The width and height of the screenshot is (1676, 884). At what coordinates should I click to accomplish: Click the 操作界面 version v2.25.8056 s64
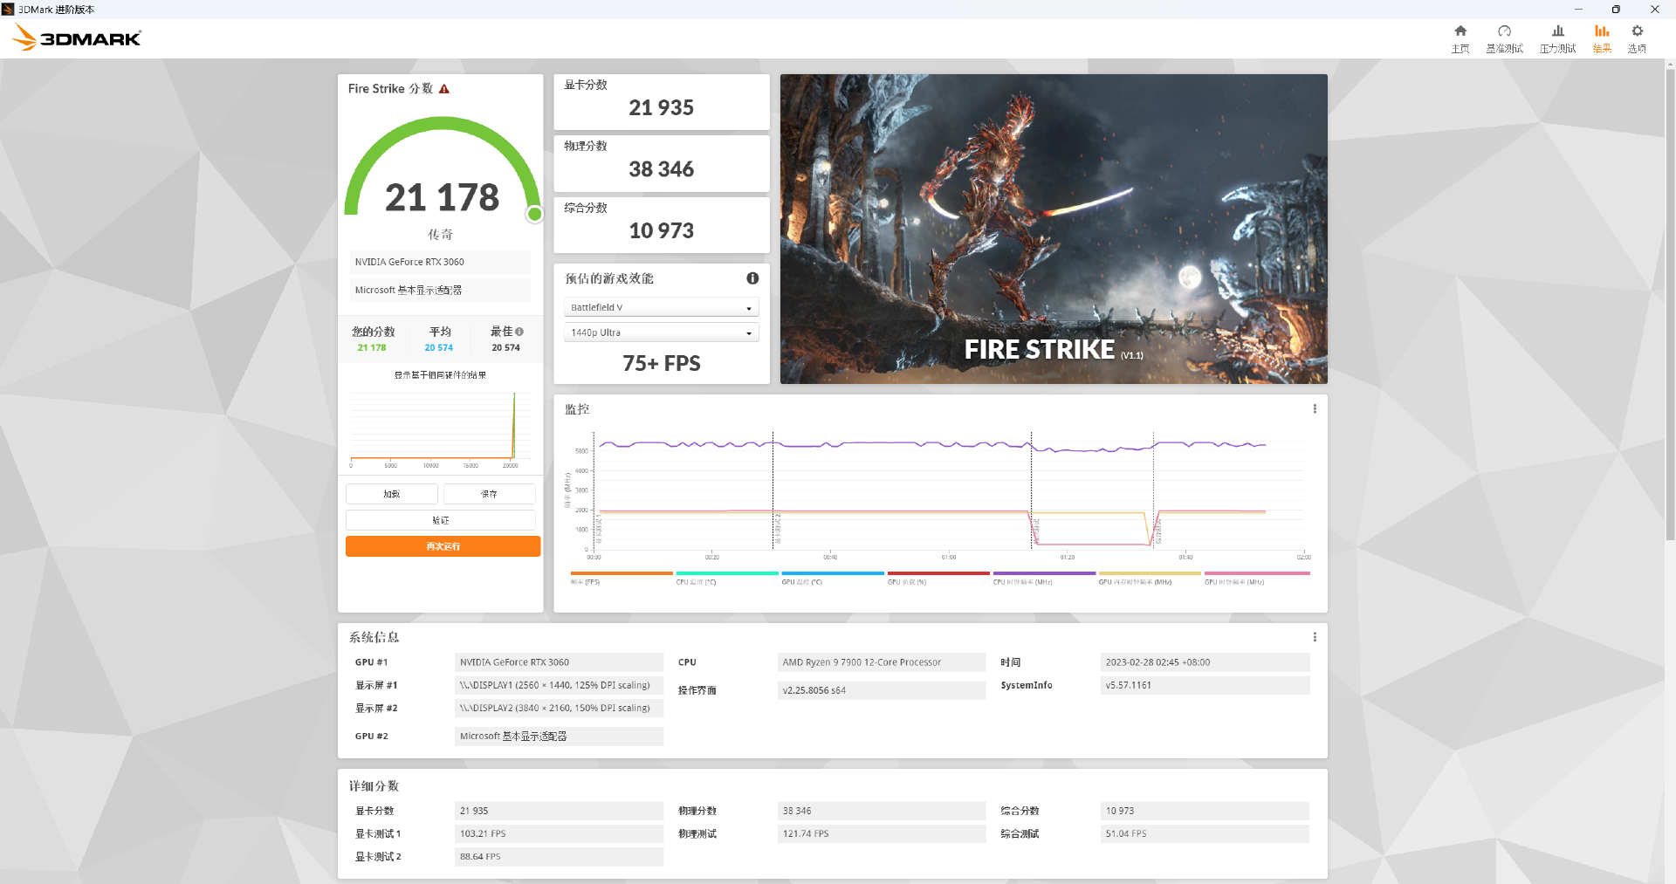point(882,690)
